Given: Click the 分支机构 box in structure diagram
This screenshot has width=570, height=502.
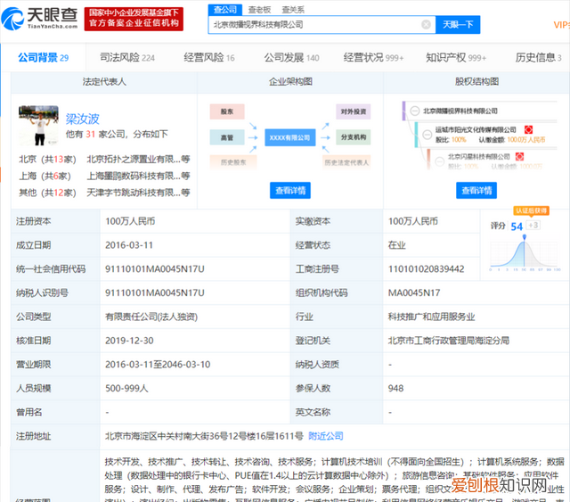Looking at the screenshot, I should 354,137.
